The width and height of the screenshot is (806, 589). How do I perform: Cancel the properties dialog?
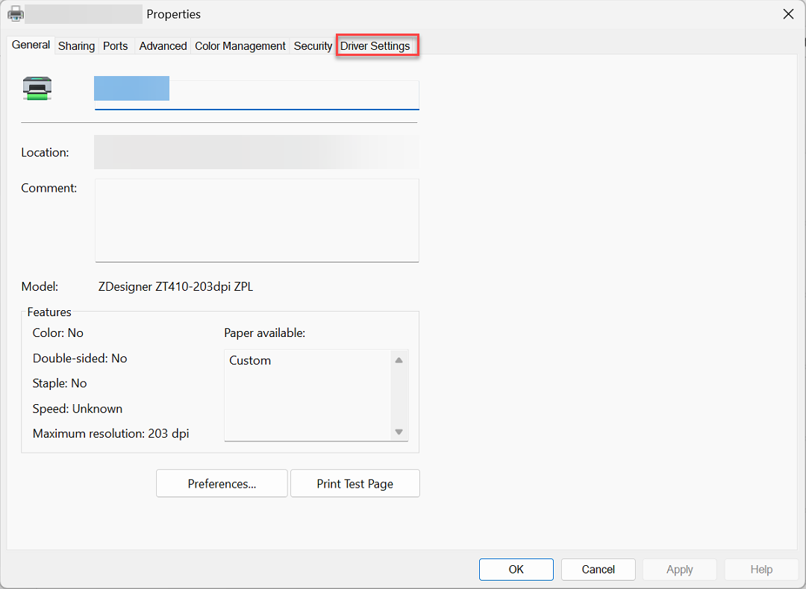[598, 569]
